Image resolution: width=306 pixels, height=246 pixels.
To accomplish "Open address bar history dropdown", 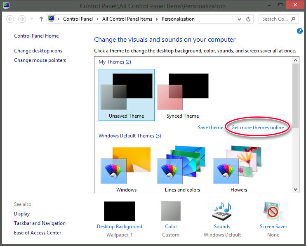I will [x=239, y=19].
